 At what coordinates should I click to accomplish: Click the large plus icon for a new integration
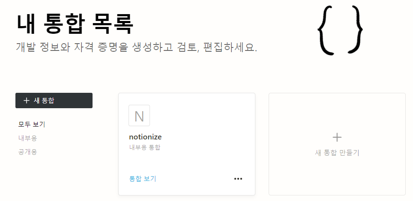coord(337,137)
